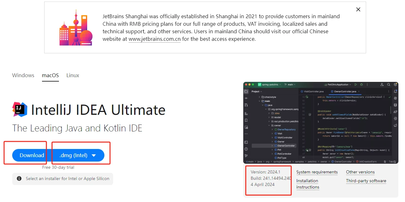Click the "4 April 2024" date text
The width and height of the screenshot is (405, 202).
[x=263, y=184]
